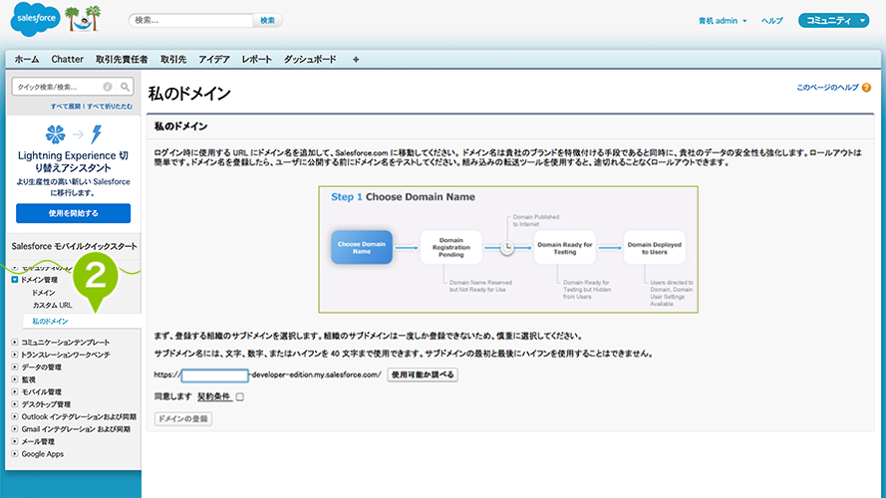Open the 取引先 tab

172,60
